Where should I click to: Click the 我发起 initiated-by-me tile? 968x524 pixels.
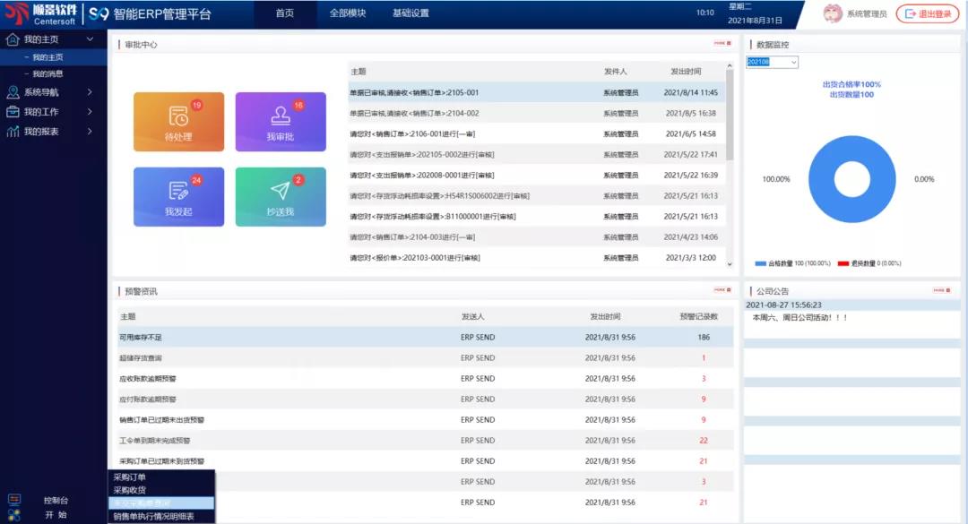click(x=178, y=197)
